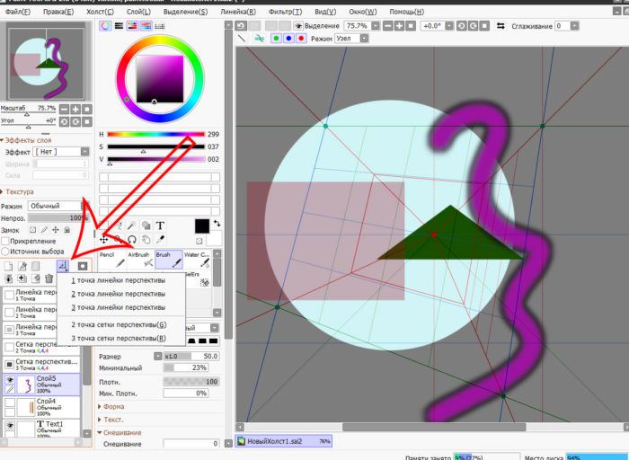This screenshot has width=629, height=460.
Task: Swap foreground and background colors
Action: click(x=217, y=223)
